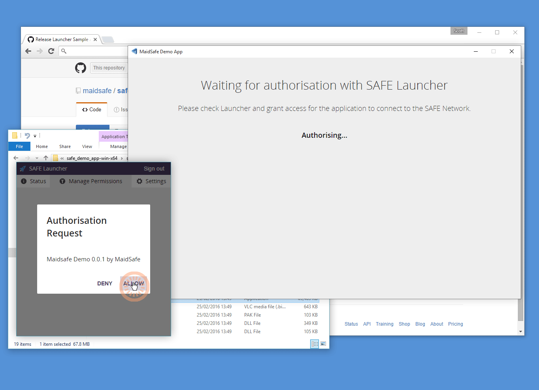Click the Manage Permissions key icon
The width and height of the screenshot is (539, 390).
[x=62, y=181]
